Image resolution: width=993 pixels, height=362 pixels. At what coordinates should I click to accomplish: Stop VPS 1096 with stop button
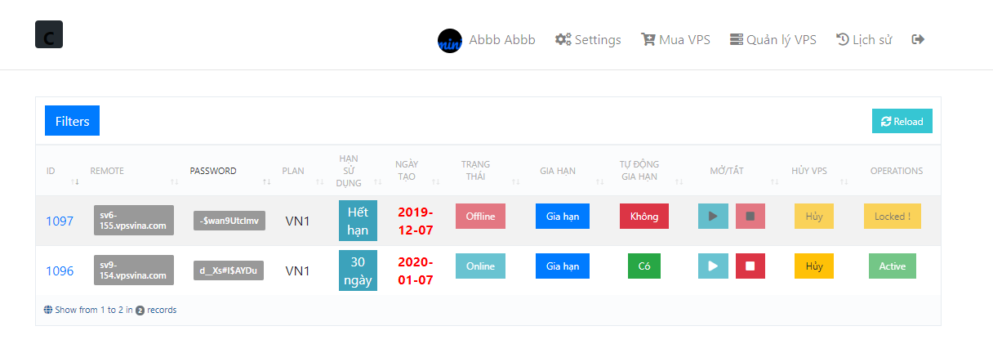750,266
